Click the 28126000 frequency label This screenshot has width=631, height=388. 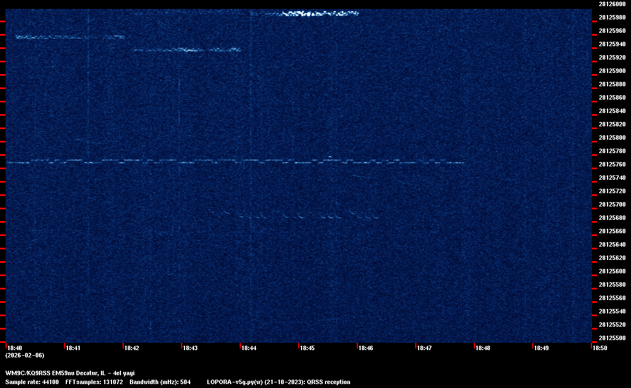point(611,4)
